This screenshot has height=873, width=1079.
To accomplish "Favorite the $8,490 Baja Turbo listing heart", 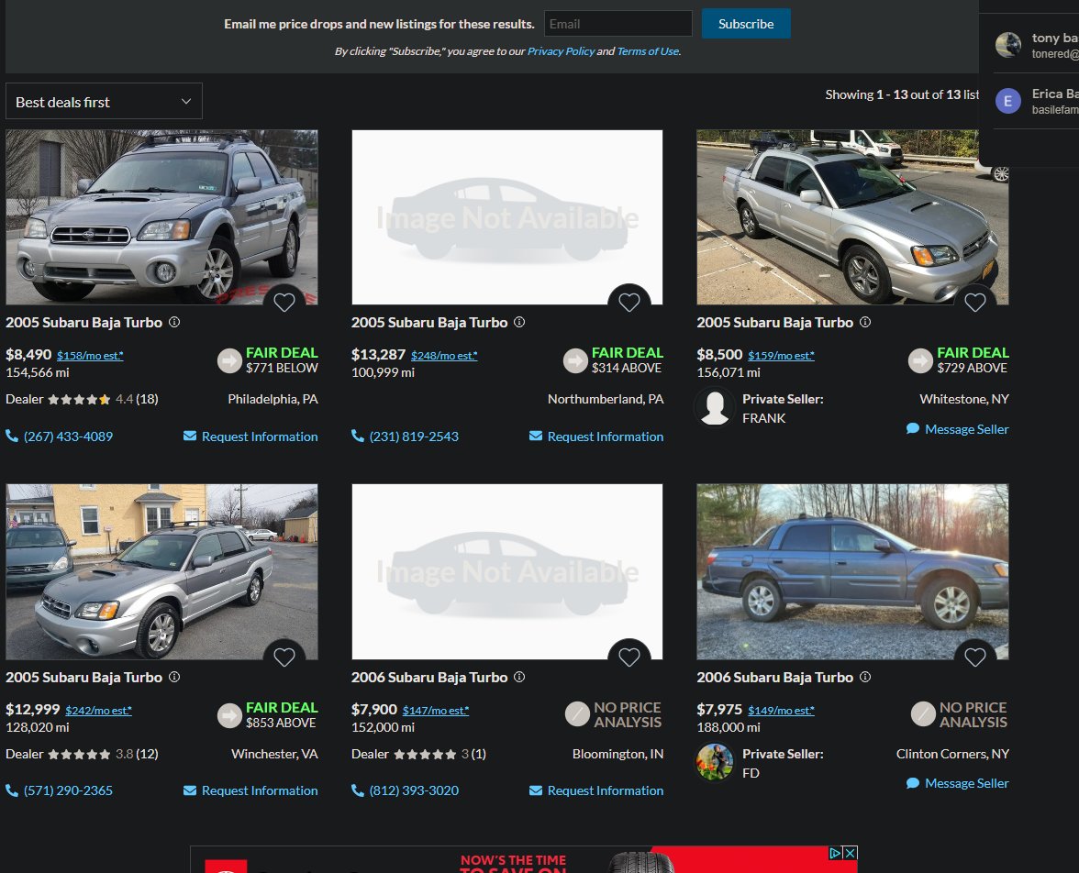I will pyautogui.click(x=284, y=302).
